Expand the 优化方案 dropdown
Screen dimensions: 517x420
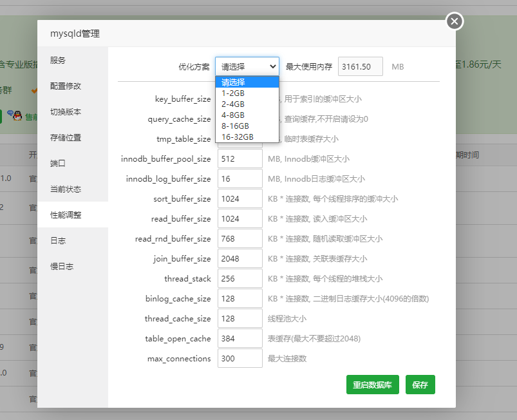247,66
